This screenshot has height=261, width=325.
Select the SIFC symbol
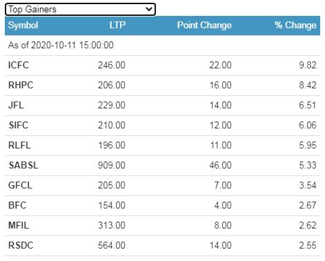pos(18,125)
